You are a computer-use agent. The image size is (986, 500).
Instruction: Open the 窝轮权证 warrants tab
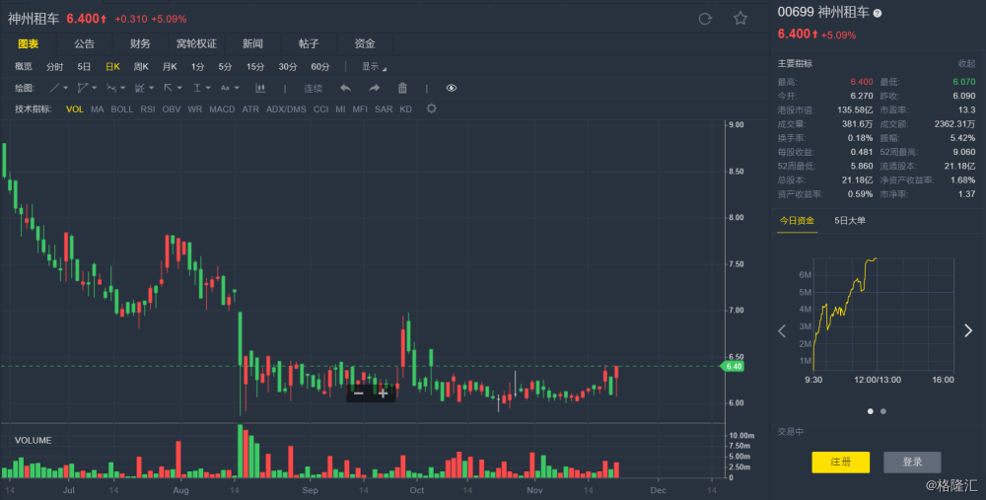(196, 43)
